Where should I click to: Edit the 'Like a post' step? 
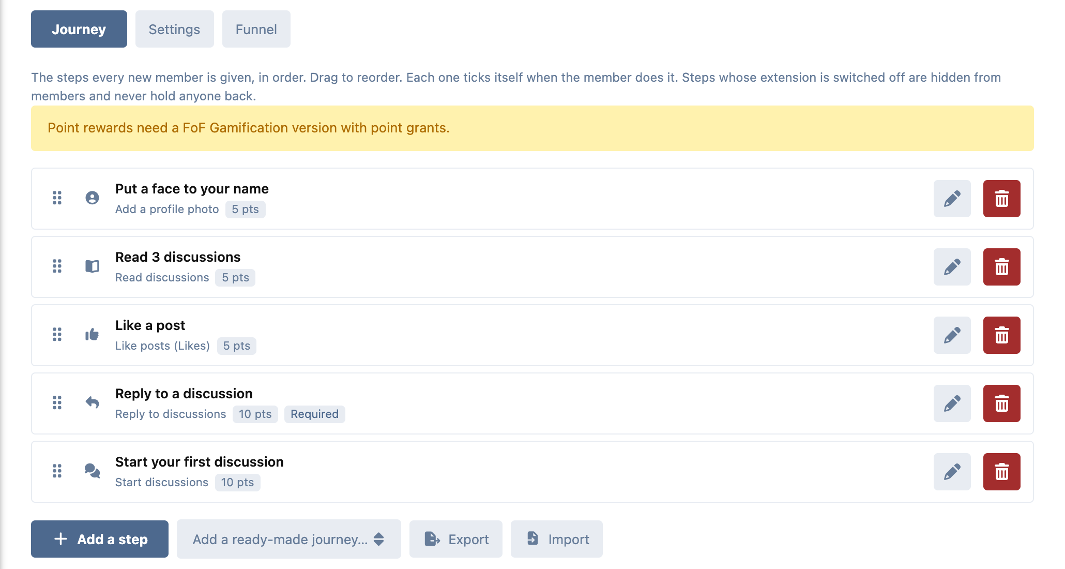pyautogui.click(x=952, y=335)
